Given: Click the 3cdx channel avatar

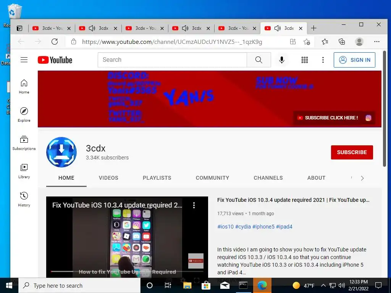Looking at the screenshot, I should coord(61,152).
